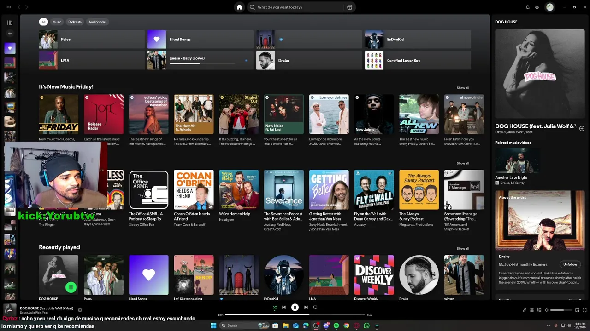Enter full screen player mode
The width and height of the screenshot is (590, 331).
585,310
